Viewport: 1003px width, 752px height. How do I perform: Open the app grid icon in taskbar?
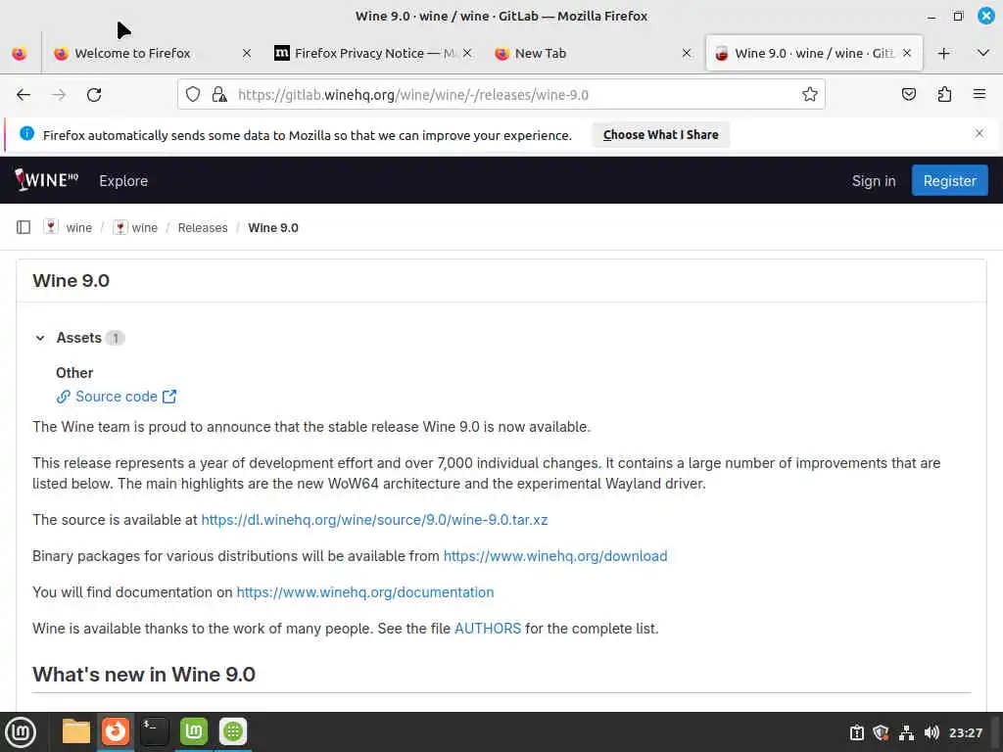[x=233, y=731]
